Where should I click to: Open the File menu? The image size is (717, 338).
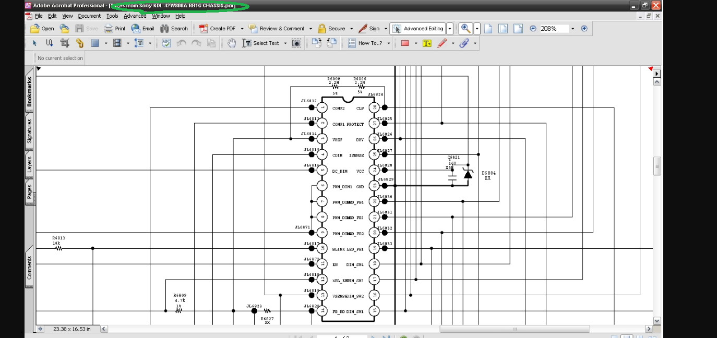click(x=39, y=16)
